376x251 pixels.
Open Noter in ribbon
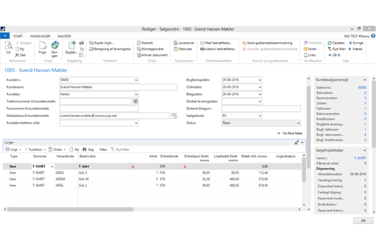coord(310,49)
